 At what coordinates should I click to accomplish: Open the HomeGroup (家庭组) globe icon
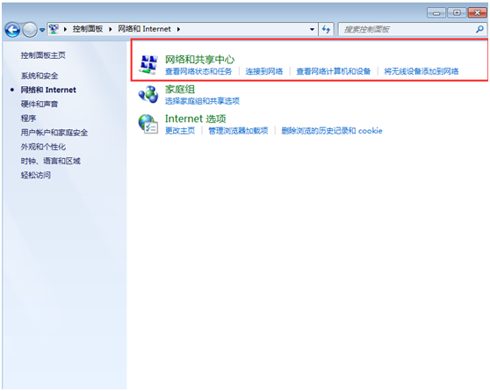[148, 94]
